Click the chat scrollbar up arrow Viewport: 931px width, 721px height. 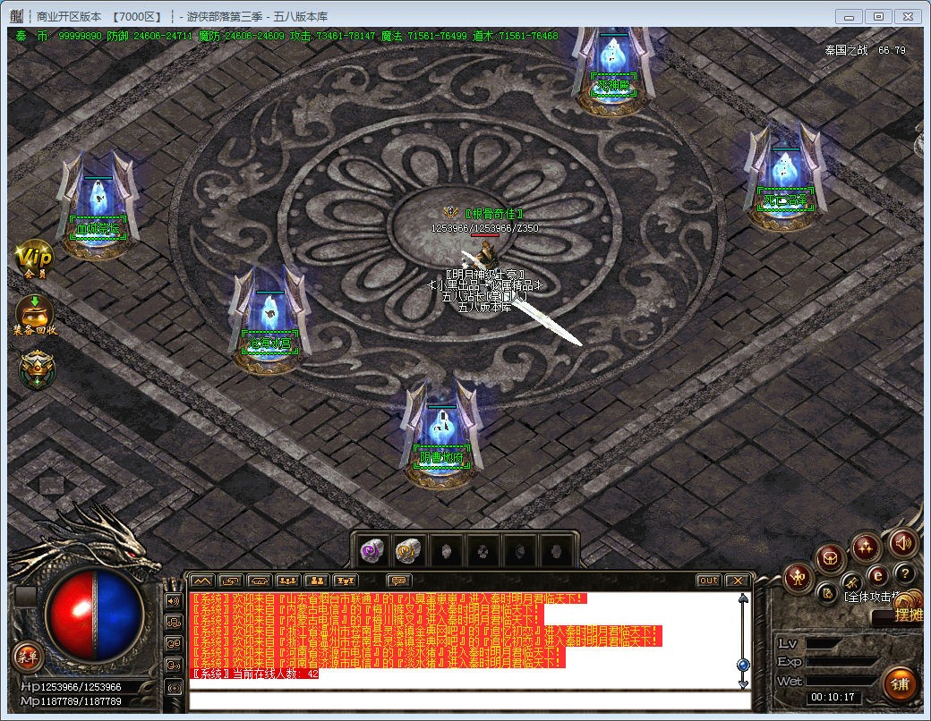(x=743, y=598)
